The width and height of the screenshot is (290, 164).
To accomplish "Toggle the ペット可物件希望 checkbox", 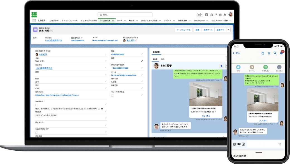I will (112, 95).
